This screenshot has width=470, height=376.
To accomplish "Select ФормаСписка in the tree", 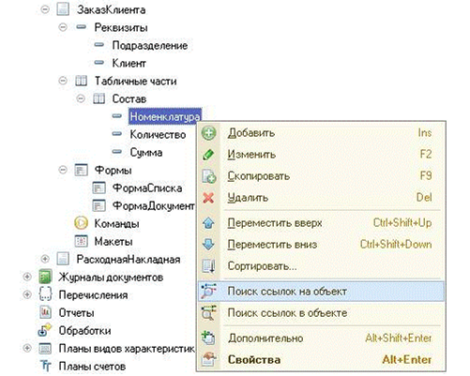I will (147, 188).
